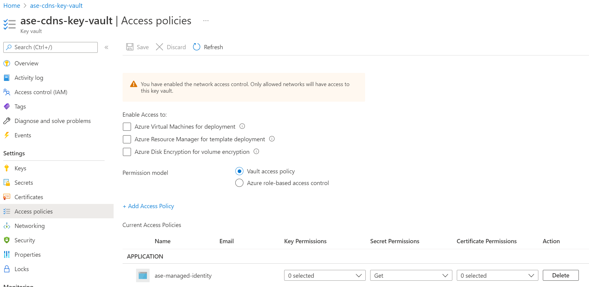Check Azure Resource Manager for template deployment

(x=127, y=139)
